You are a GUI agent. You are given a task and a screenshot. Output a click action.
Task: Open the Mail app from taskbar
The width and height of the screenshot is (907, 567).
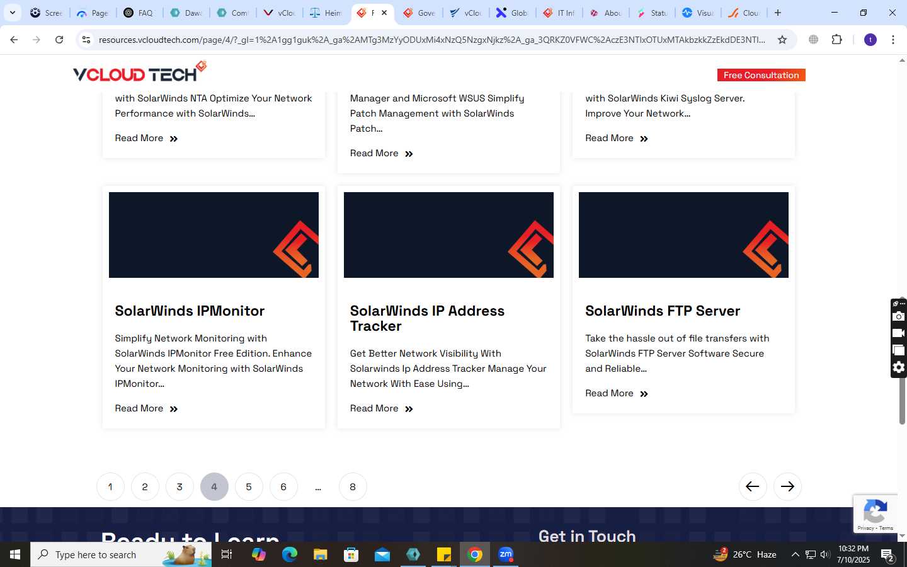382,554
